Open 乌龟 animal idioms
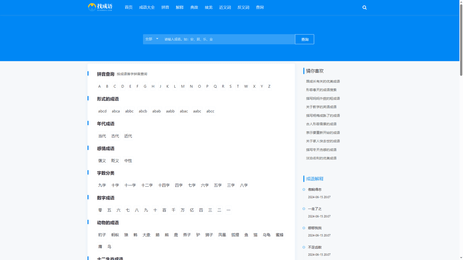Viewport: 463px width, 260px height. [267, 235]
